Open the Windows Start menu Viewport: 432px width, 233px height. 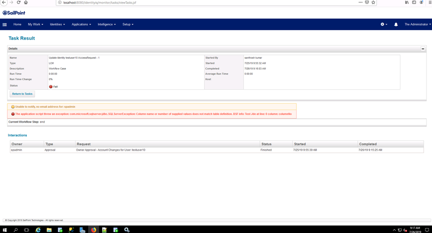5,230
